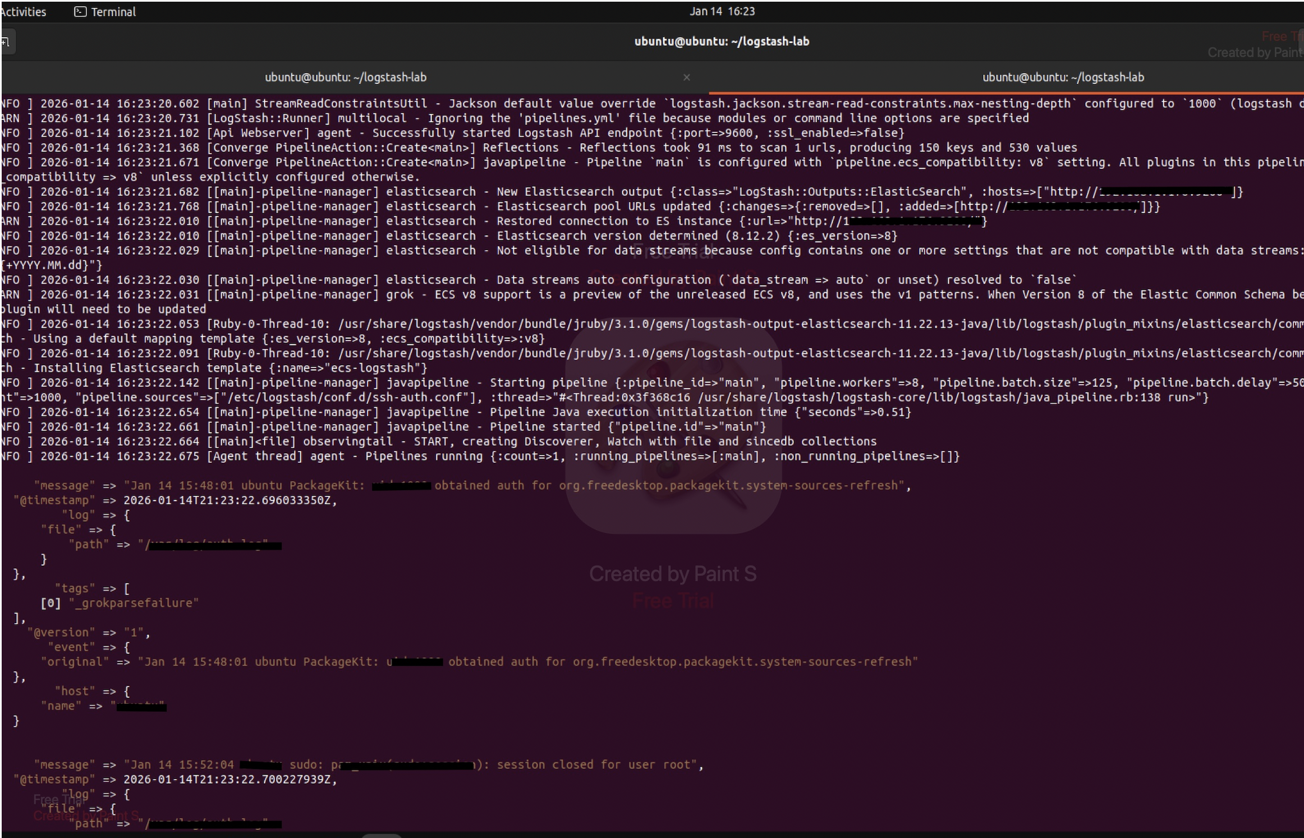Click the 'Using a default mapping template' line

[x=273, y=339]
